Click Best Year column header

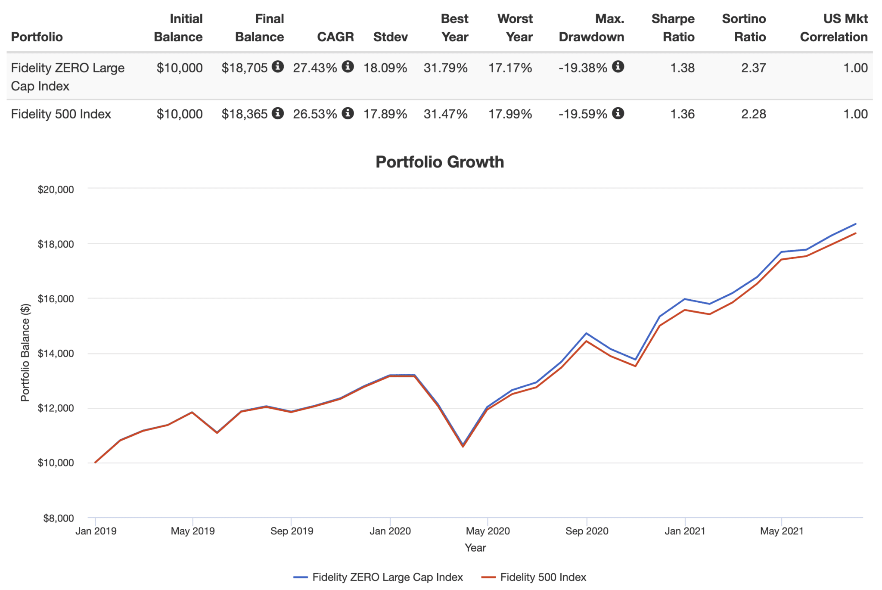point(454,28)
